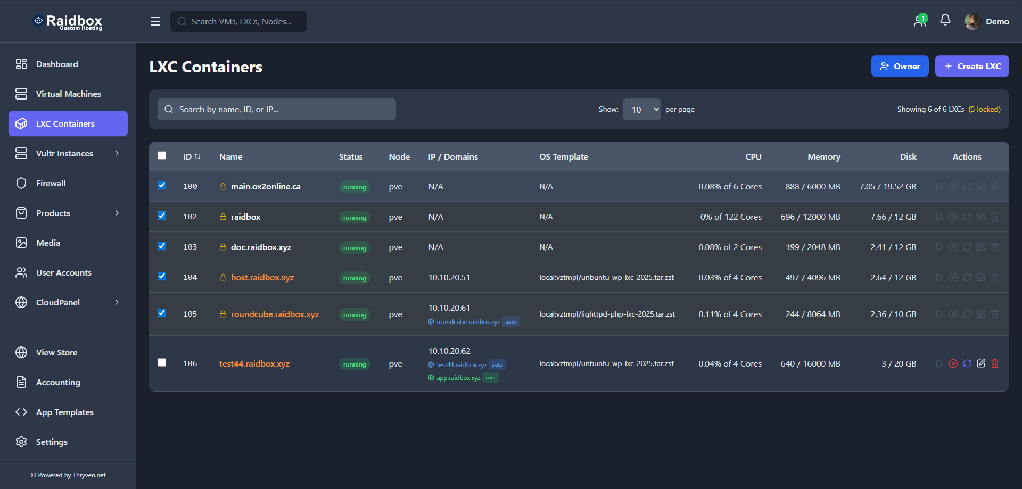The width and height of the screenshot is (1022, 489).
Task: Go to Virtual Machines in sidebar
Action: click(68, 94)
